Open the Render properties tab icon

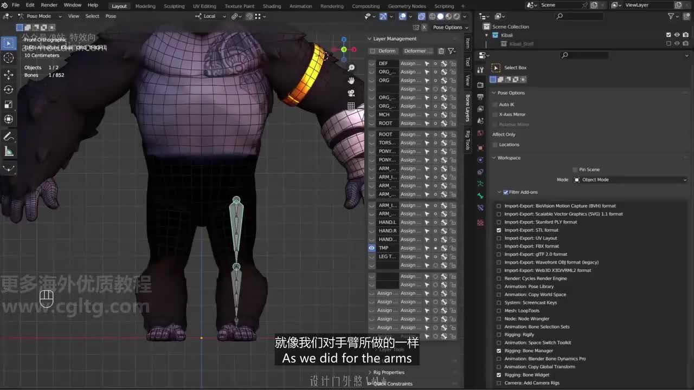pos(480,84)
